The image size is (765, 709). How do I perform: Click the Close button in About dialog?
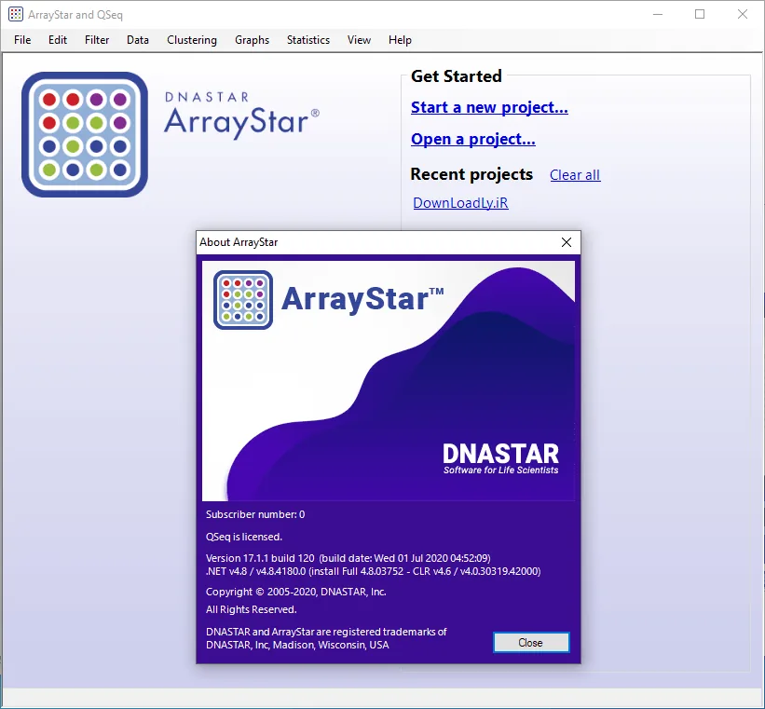tap(531, 643)
